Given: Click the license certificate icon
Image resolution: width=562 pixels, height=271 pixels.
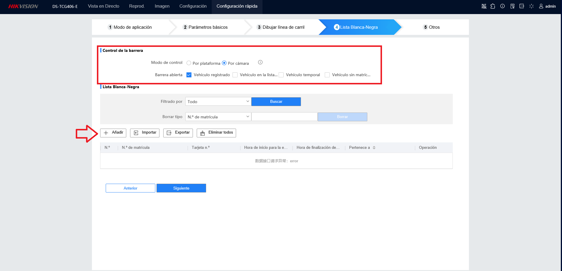Looking at the screenshot, I should point(512,6).
